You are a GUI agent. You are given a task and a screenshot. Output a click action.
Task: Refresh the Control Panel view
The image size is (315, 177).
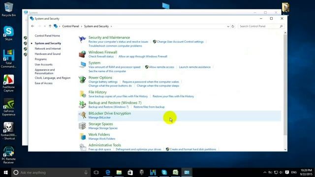[233, 26]
